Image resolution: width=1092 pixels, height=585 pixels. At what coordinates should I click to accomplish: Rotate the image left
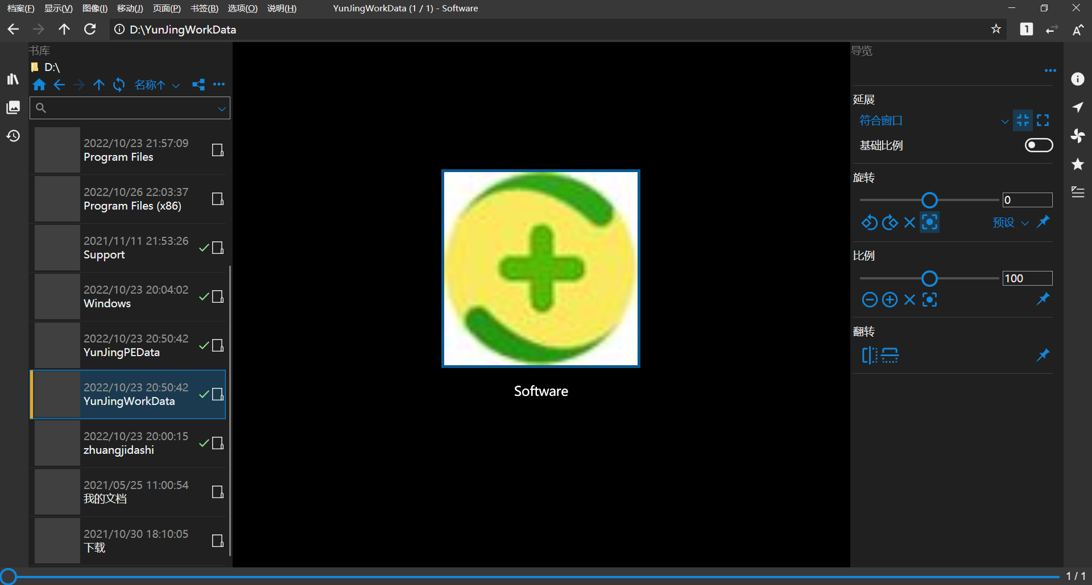pos(869,222)
